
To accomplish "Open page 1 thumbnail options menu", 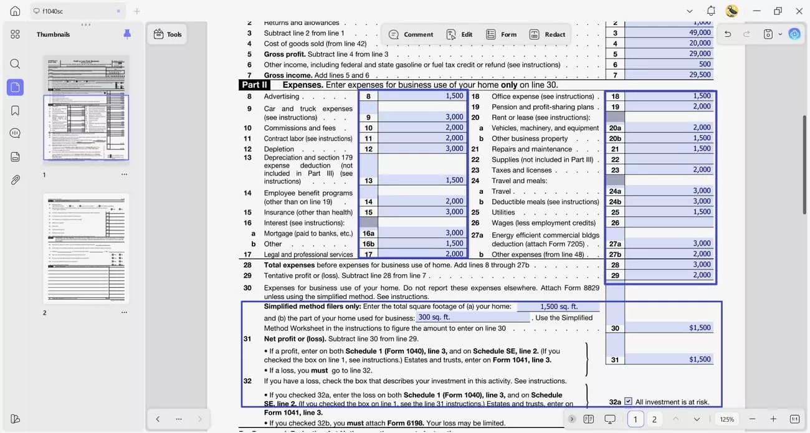I will tap(124, 174).
